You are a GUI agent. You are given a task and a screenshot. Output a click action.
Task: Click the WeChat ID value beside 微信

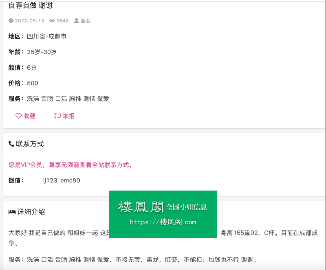coord(62,180)
